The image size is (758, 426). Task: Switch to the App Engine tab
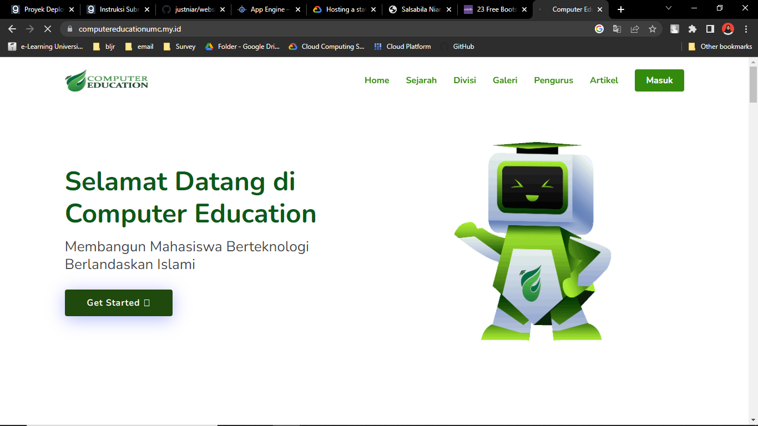pyautogui.click(x=268, y=9)
